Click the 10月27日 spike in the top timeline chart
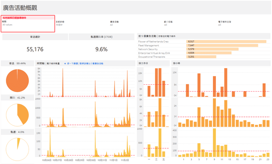Viewport: 272px width, 164px height. pyautogui.click(x=63, y=83)
